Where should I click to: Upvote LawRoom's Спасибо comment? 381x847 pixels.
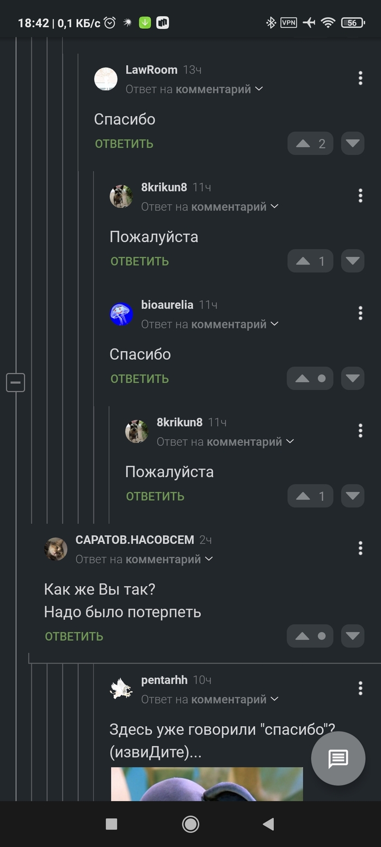coord(310,144)
